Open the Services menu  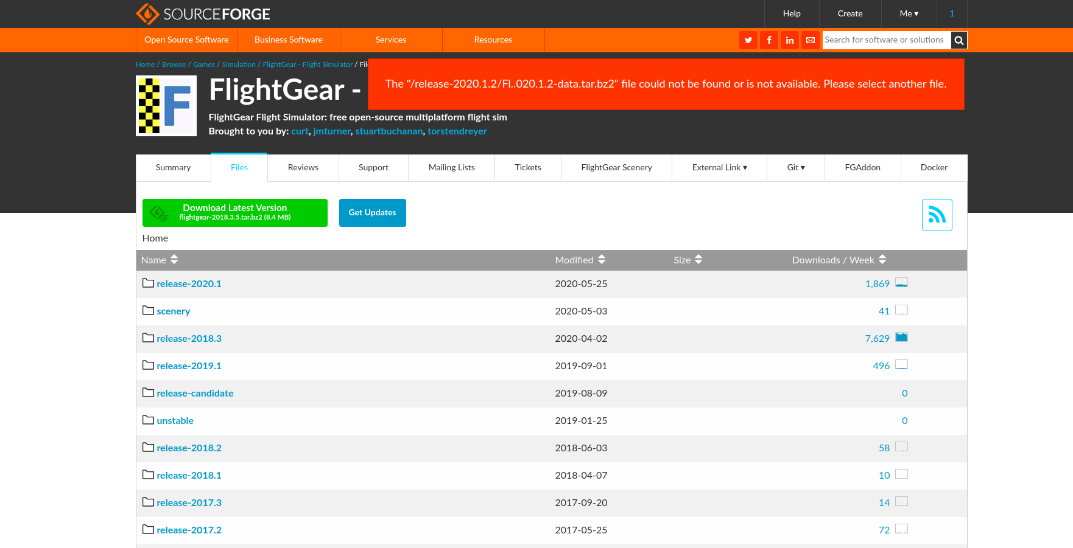391,40
